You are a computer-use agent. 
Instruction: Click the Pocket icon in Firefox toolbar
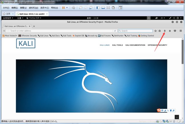coord(175,31)
